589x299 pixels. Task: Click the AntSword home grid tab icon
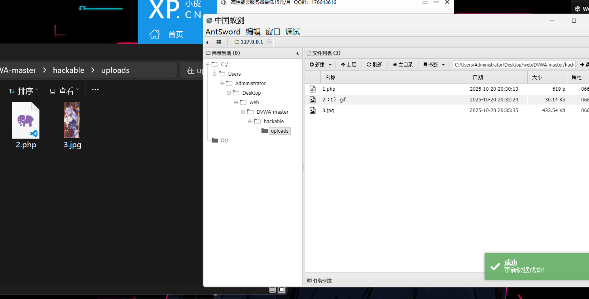[219, 42]
